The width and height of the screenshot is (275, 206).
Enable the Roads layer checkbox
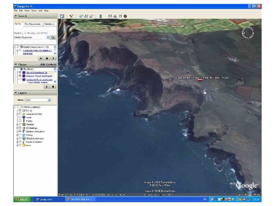[x=20, y=117]
